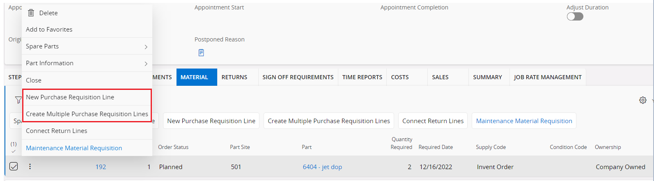Open the Postponed Reason note icon
The width and height of the screenshot is (654, 181).
tap(201, 53)
